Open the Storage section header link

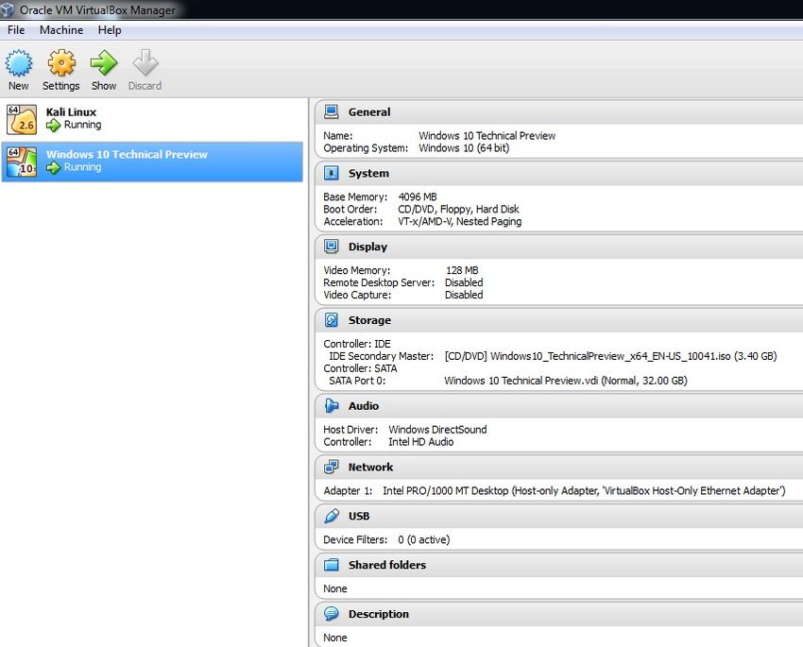369,320
